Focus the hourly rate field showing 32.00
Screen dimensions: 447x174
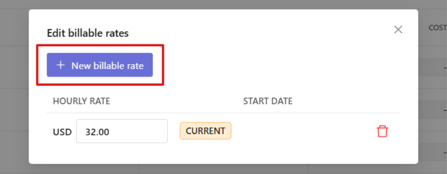click(122, 131)
